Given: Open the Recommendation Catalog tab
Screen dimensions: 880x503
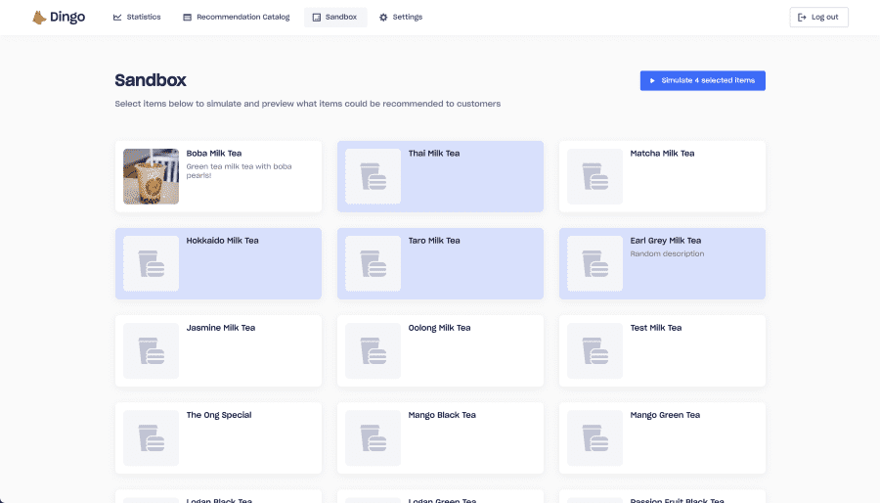Looking at the screenshot, I should [237, 17].
